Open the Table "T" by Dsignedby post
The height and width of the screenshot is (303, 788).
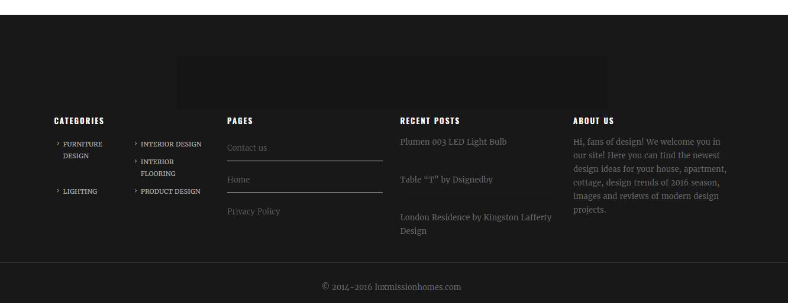coord(446,180)
